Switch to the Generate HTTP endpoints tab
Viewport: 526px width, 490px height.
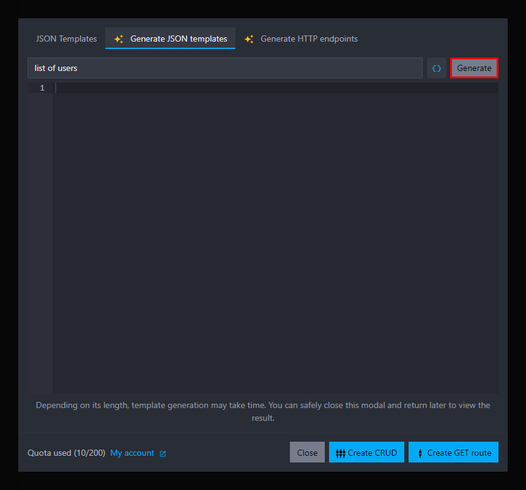(309, 38)
